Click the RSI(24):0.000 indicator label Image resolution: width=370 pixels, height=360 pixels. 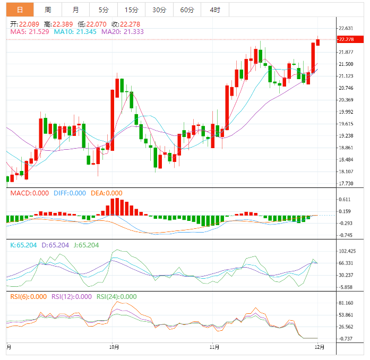coord(116,297)
